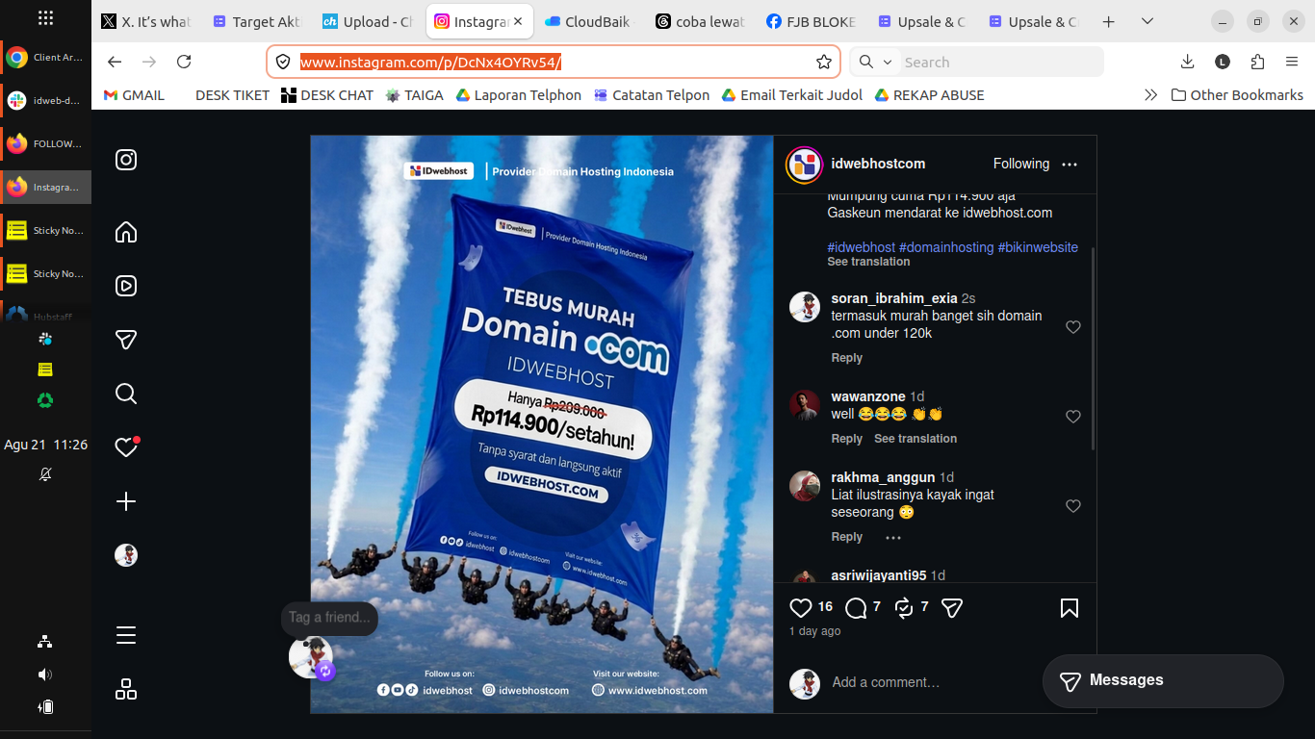
Task: Open the browser extensions puzzle icon
Action: (x=1257, y=62)
